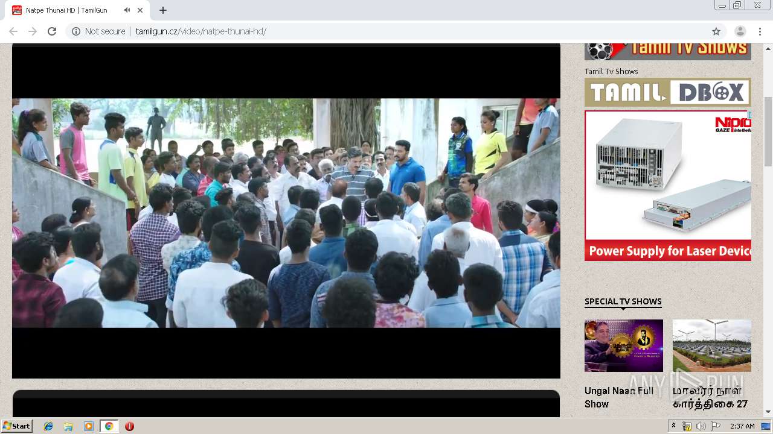Open the network tray icon
The height and width of the screenshot is (434, 773).
(x=687, y=426)
